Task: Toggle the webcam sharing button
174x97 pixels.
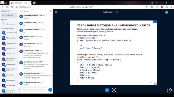Action: coord(114,90)
